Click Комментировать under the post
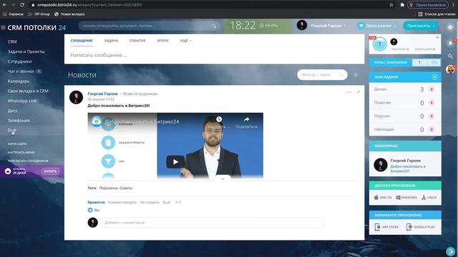This screenshot has height=257, width=458. (122, 203)
